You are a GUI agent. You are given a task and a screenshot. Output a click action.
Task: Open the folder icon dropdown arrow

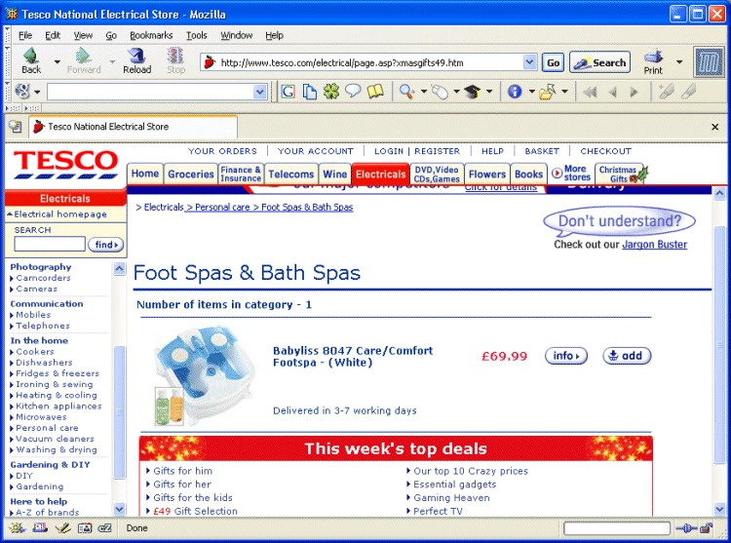(564, 92)
